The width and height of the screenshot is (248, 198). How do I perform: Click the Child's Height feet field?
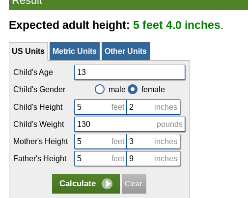point(100,107)
